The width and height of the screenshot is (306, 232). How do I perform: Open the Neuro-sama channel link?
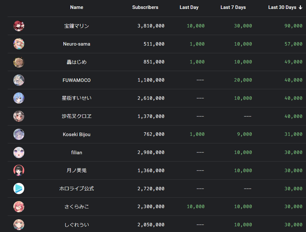pyautogui.click(x=76, y=44)
